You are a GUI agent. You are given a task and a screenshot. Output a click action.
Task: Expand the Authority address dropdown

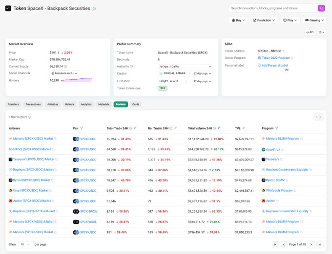tap(185, 67)
